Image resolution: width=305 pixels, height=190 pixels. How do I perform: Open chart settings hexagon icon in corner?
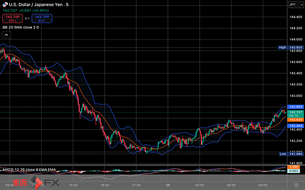pyautogui.click(x=296, y=185)
